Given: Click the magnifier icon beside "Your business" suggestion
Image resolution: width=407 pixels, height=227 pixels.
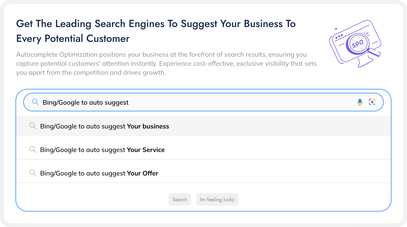Looking at the screenshot, I should click(33, 126).
